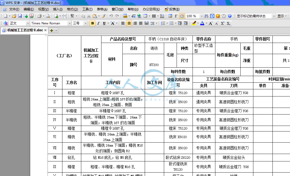Add a new document tab with plus
This screenshot has width=290, height=176.
(52, 31)
